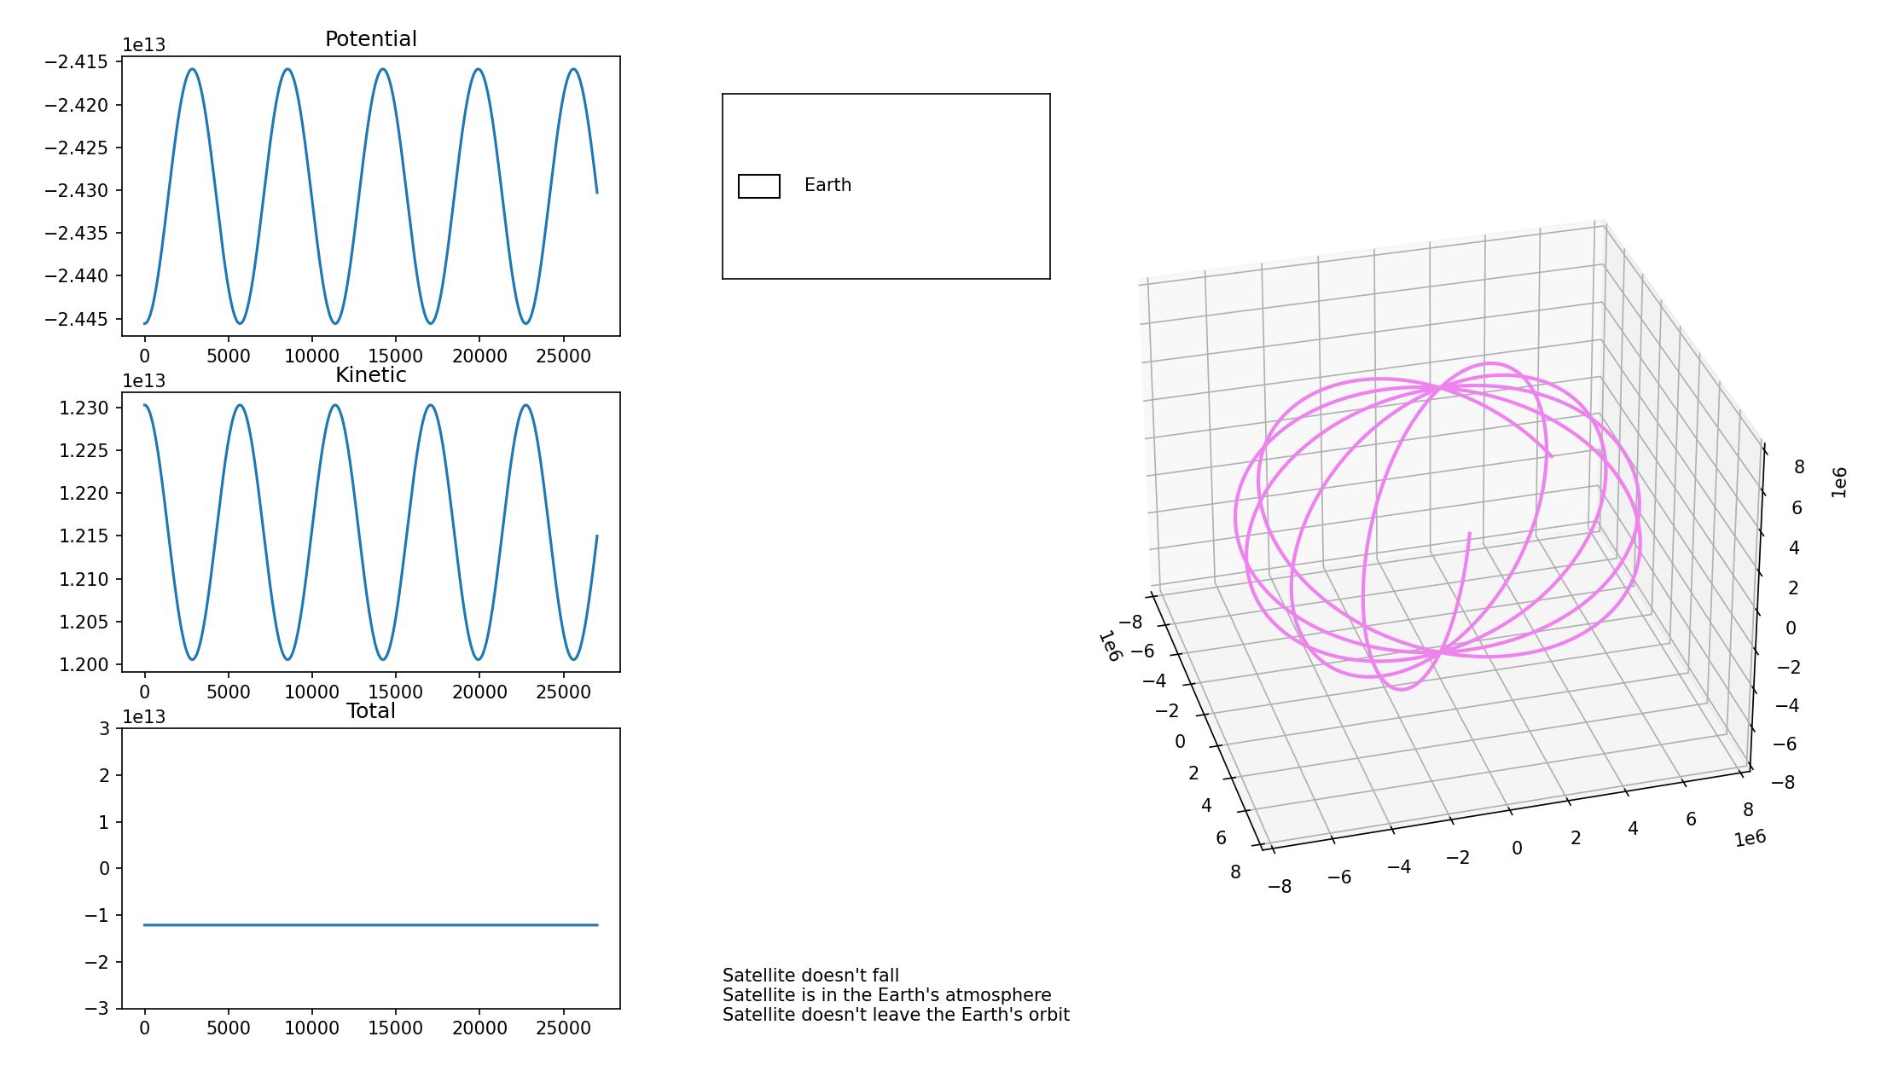Click the Earth legend label text
The height and width of the screenshot is (1083, 1887).
coord(828,184)
